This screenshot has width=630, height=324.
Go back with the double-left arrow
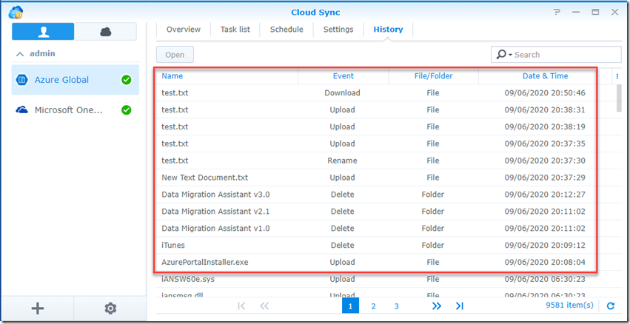264,306
